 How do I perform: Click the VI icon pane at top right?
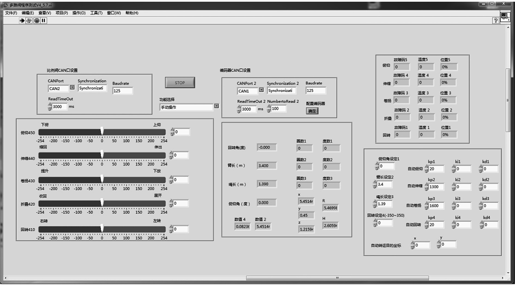tap(505, 16)
